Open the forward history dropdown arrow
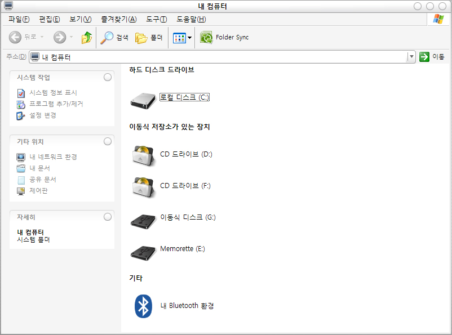452x335 pixels. tap(71, 37)
